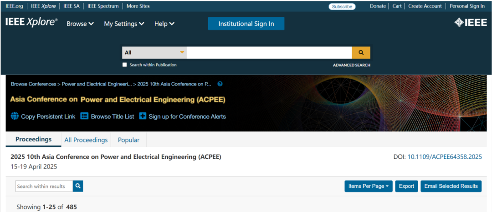Click the Subscribe button

[342, 6]
